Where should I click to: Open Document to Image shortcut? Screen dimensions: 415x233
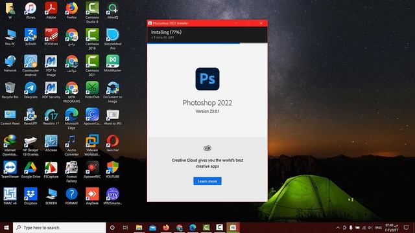[x=112, y=92]
